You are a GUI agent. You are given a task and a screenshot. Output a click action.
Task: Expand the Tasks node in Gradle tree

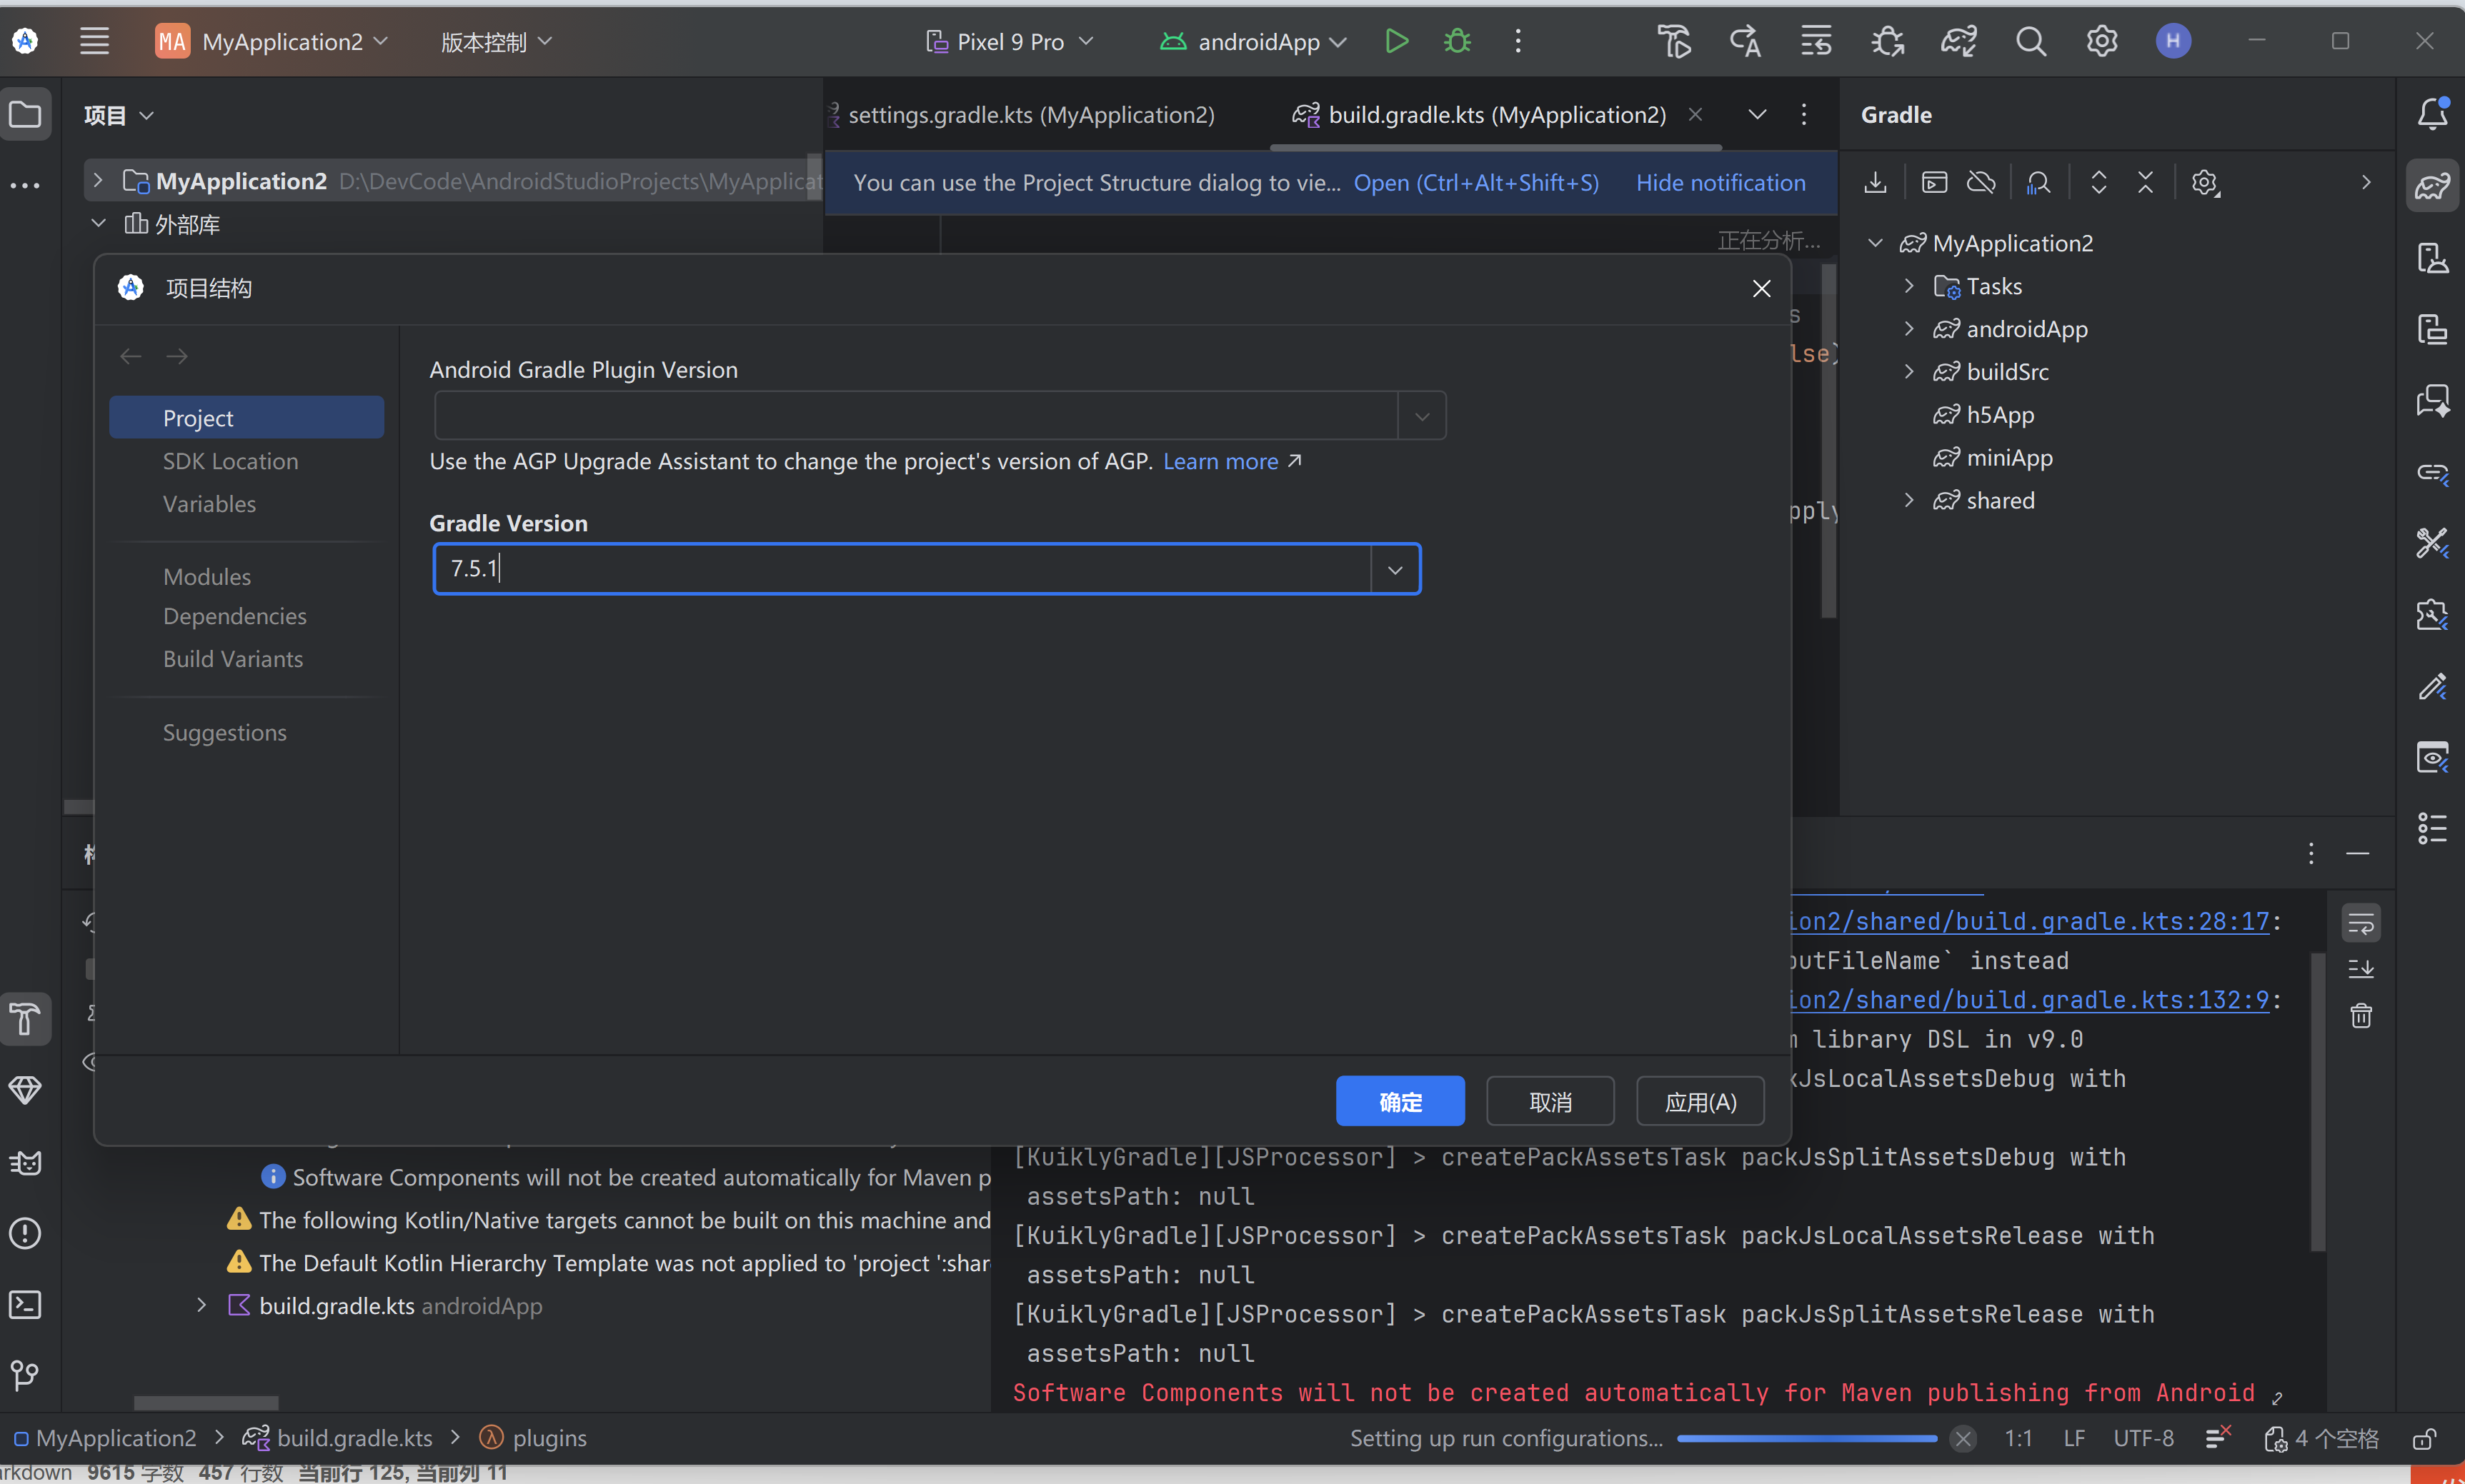(1909, 286)
